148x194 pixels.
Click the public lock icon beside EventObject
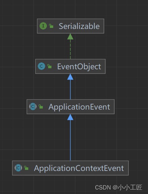point(49,66)
